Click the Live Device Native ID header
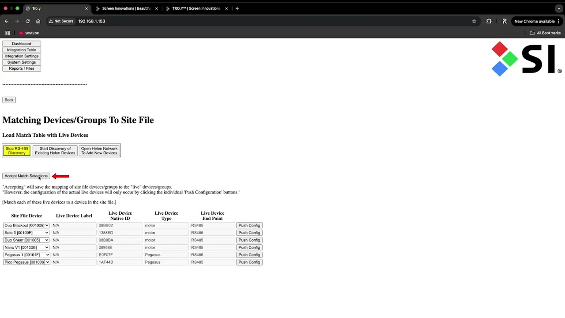The image size is (565, 318). coord(120,216)
